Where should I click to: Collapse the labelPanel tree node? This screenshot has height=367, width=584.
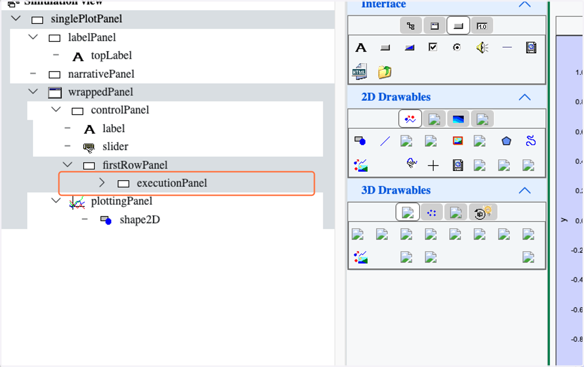(x=33, y=37)
